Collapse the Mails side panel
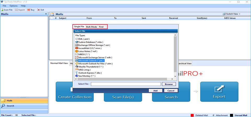The height and width of the screenshot is (117, 251). (x=46, y=14)
